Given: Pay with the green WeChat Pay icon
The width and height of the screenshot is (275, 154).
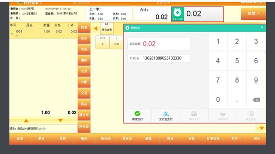Looking at the screenshot, I should 137,114.
